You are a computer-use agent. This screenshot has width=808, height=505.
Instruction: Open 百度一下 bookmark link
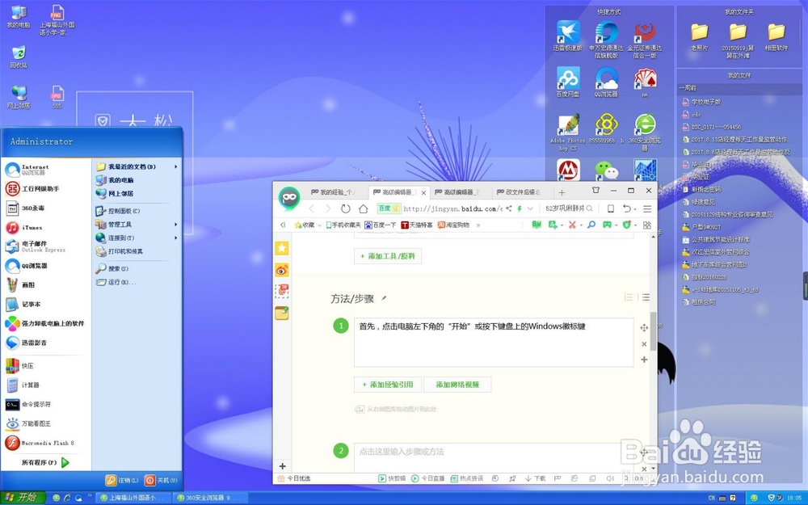click(x=381, y=225)
